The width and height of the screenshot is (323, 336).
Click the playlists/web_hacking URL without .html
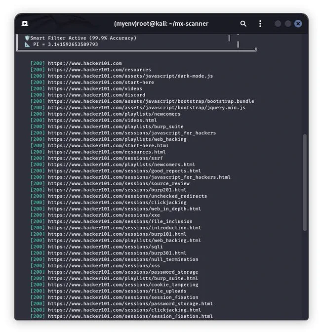(117, 139)
